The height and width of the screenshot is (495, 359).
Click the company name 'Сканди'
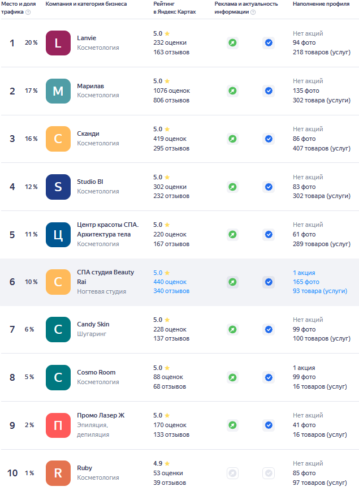point(88,134)
